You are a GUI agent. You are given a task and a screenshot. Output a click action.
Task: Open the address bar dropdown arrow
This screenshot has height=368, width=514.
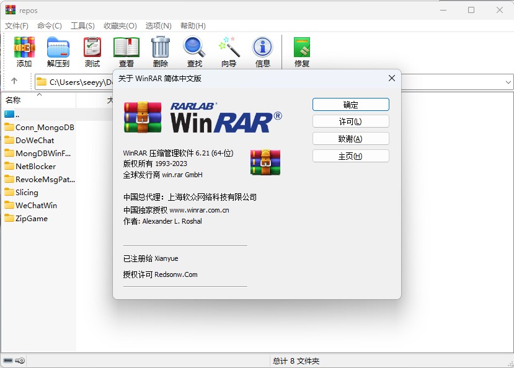point(508,82)
